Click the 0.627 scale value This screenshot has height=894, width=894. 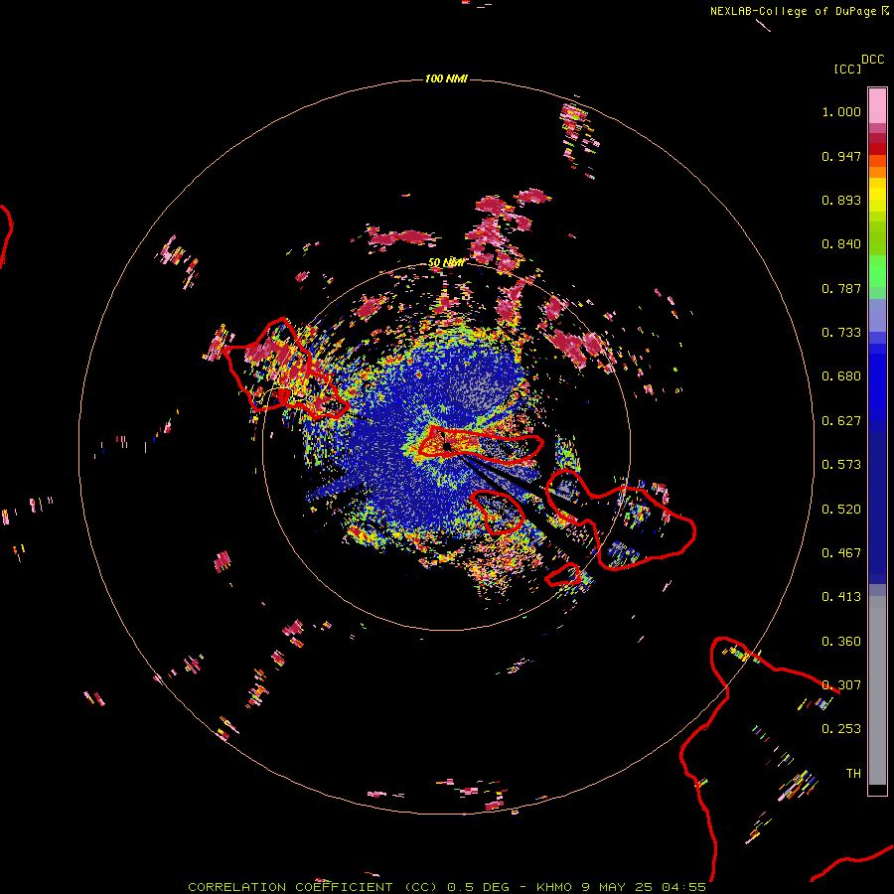(x=841, y=421)
